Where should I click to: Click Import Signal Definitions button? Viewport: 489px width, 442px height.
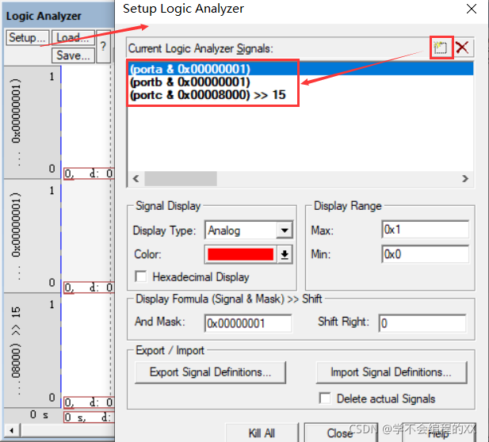392,372
